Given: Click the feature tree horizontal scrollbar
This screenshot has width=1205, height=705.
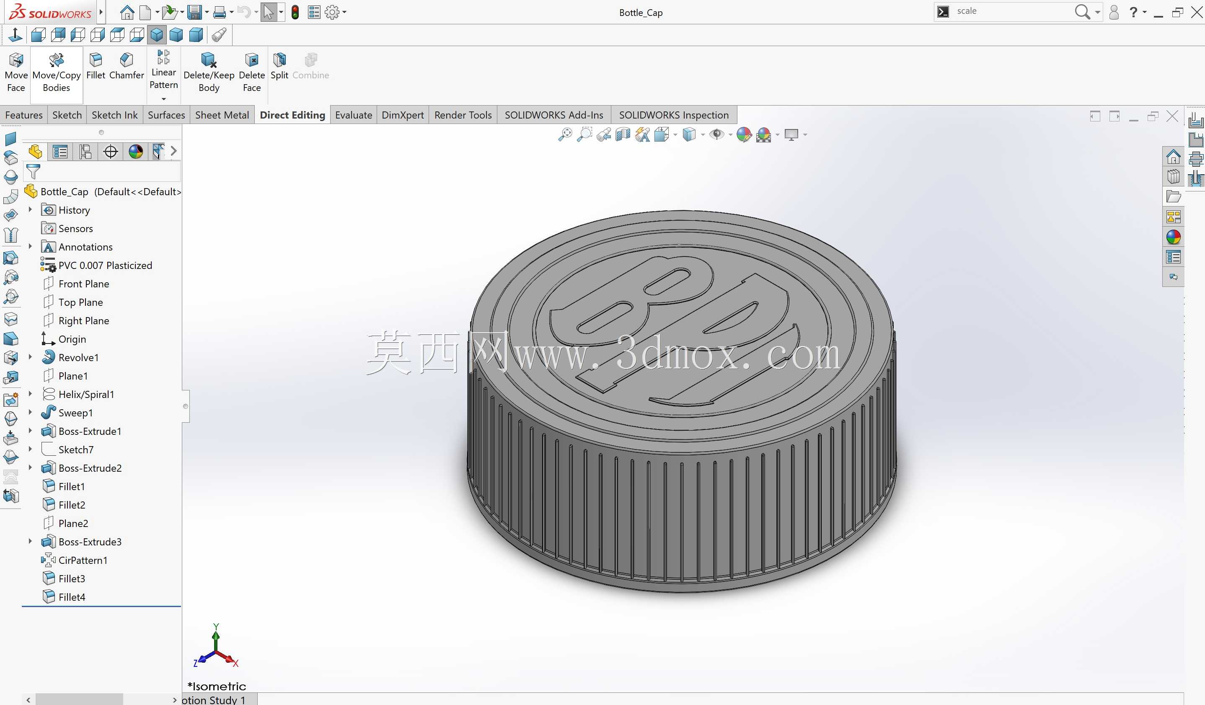Looking at the screenshot, I should point(79,699).
